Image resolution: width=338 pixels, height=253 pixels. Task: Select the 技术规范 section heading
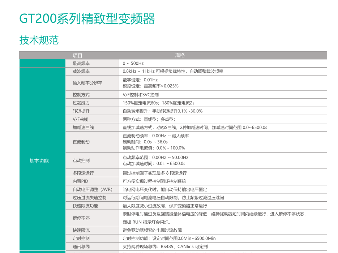[x=39, y=40]
